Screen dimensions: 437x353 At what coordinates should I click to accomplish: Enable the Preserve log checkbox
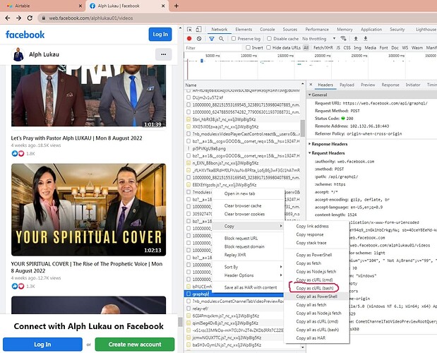click(234, 38)
